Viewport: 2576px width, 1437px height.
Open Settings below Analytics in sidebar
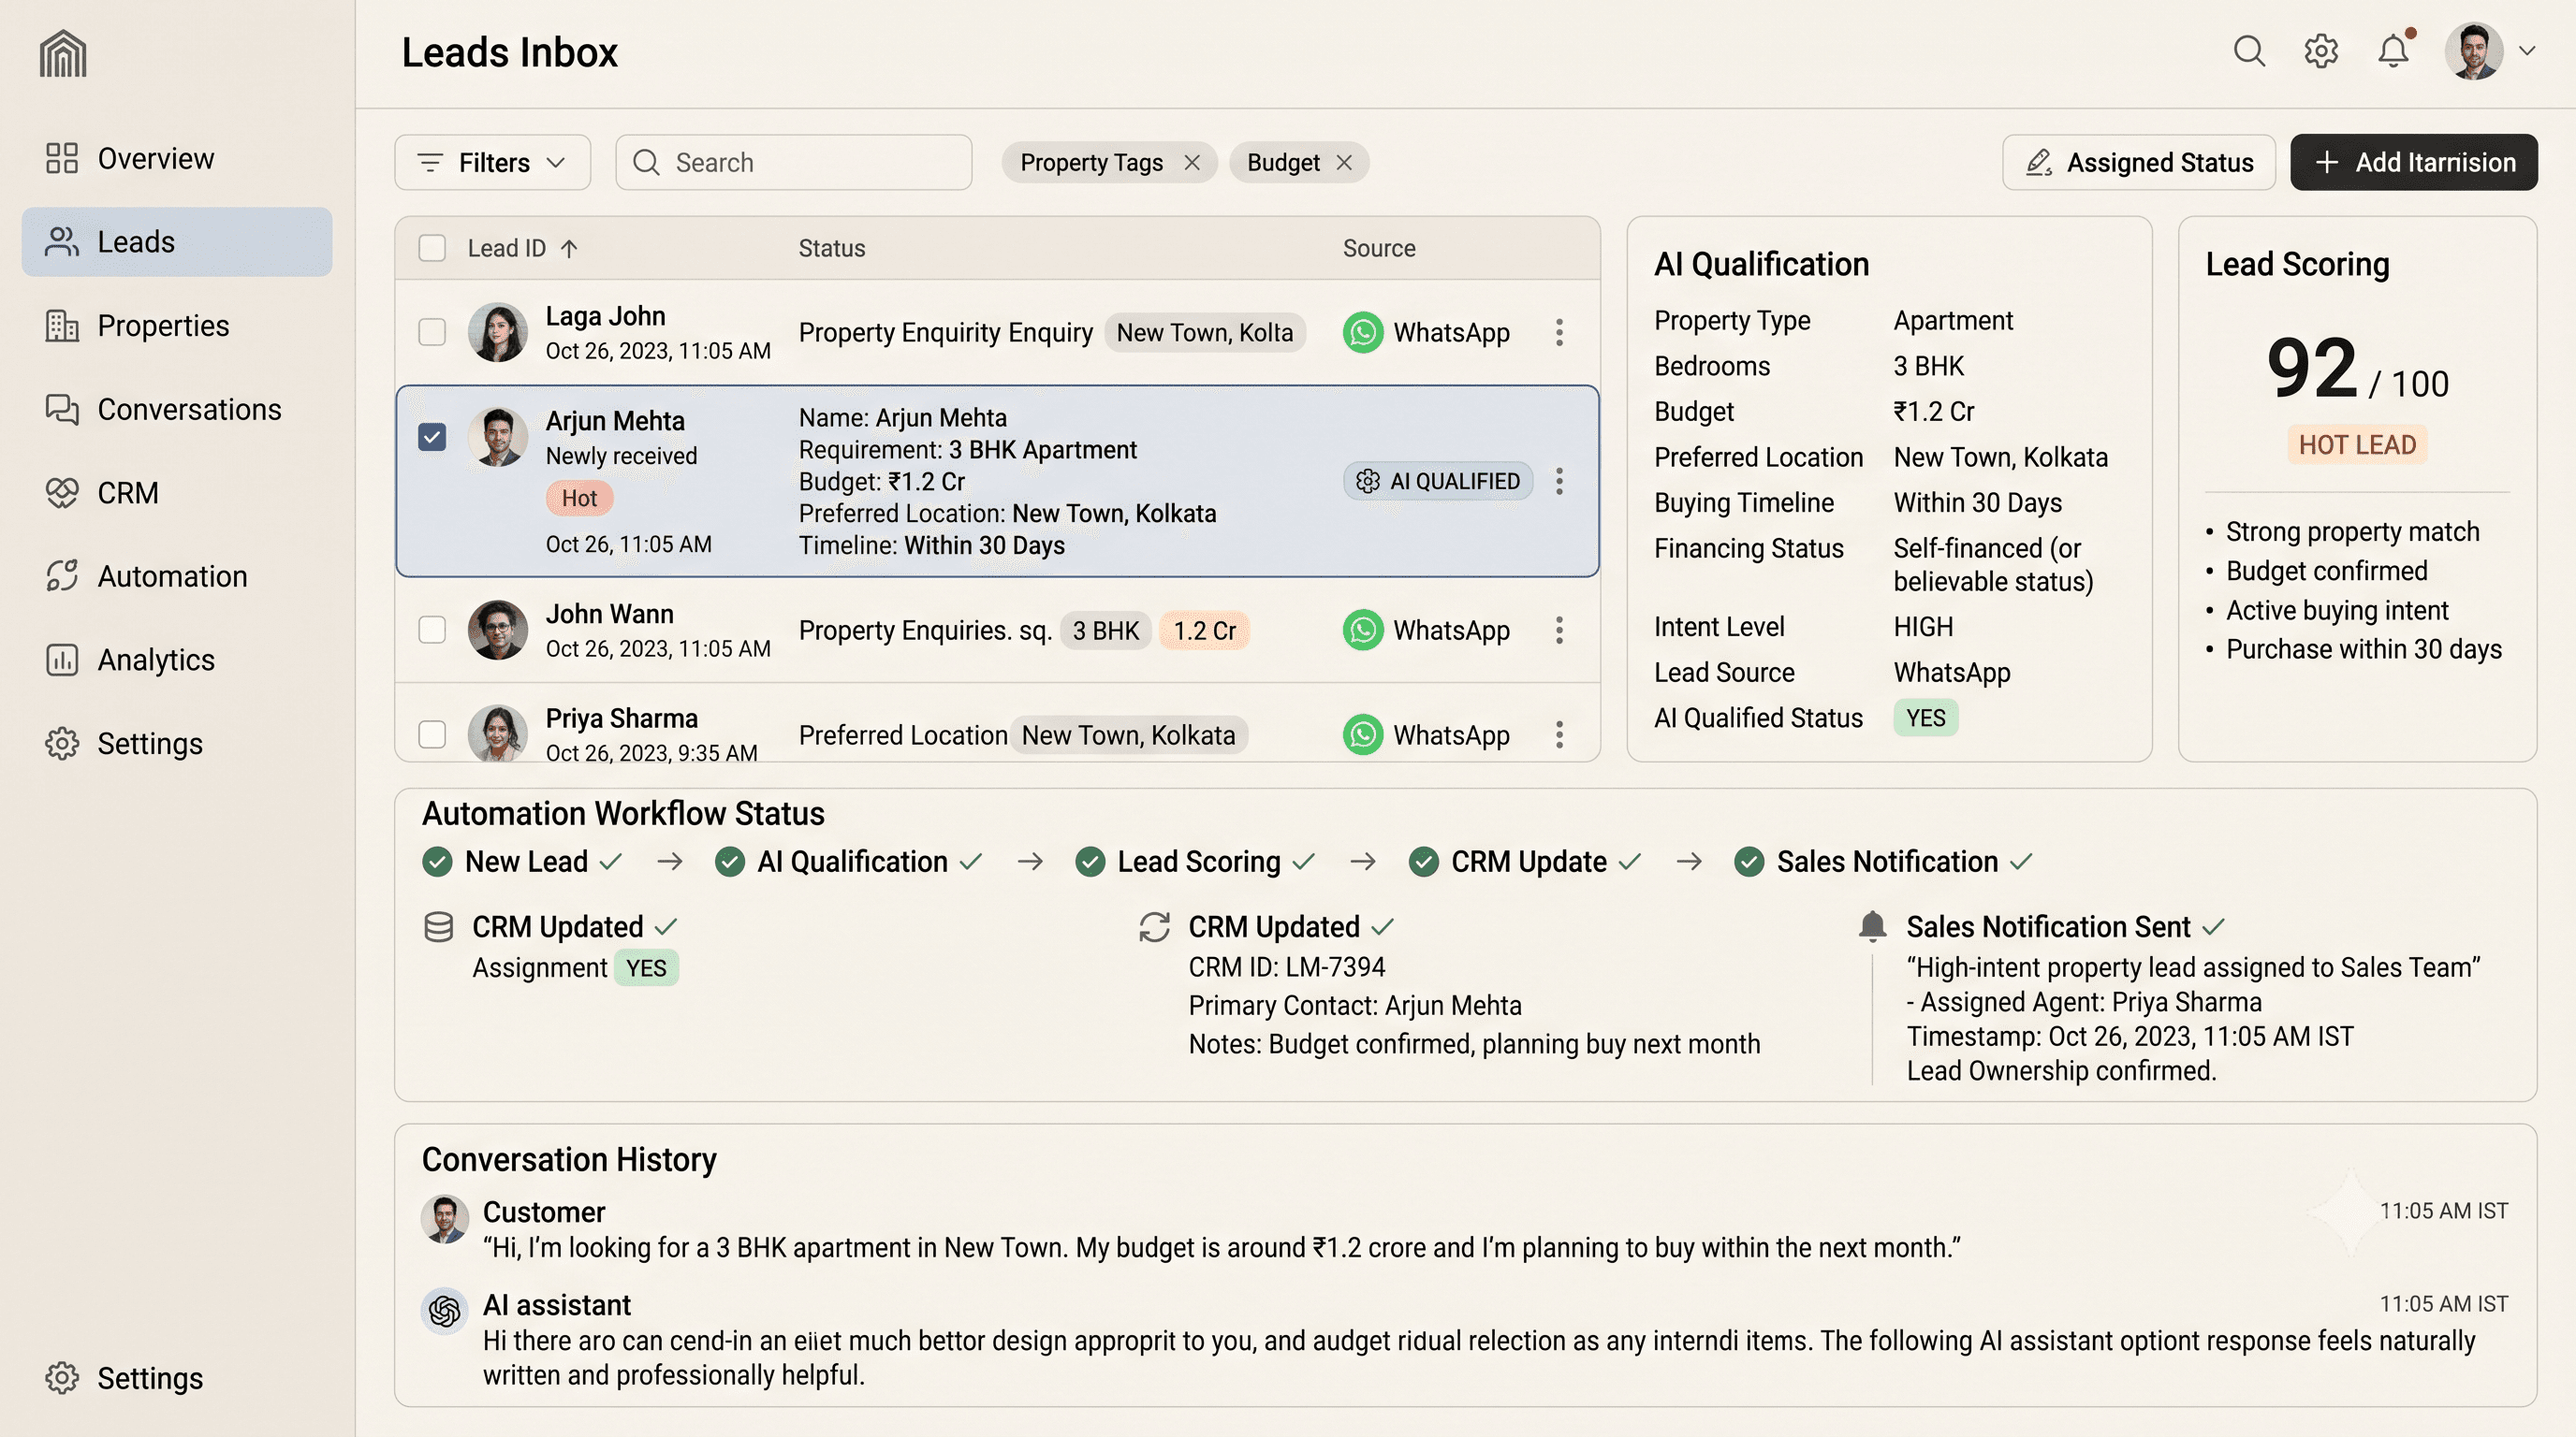tap(177, 744)
